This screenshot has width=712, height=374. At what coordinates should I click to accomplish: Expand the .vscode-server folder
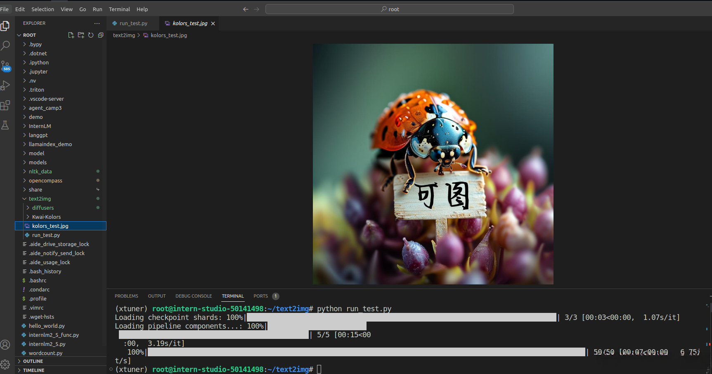pos(61,99)
